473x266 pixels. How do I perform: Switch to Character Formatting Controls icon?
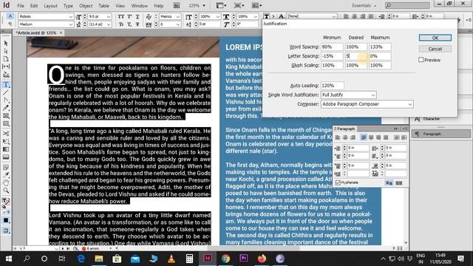[x=10, y=16]
